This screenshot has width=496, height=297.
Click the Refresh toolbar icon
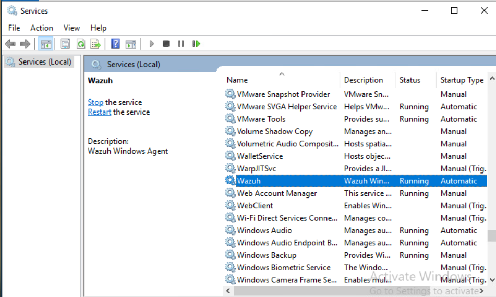[81, 44]
